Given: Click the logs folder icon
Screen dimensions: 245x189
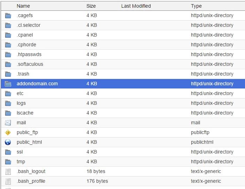Looking at the screenshot, I should [8, 103].
